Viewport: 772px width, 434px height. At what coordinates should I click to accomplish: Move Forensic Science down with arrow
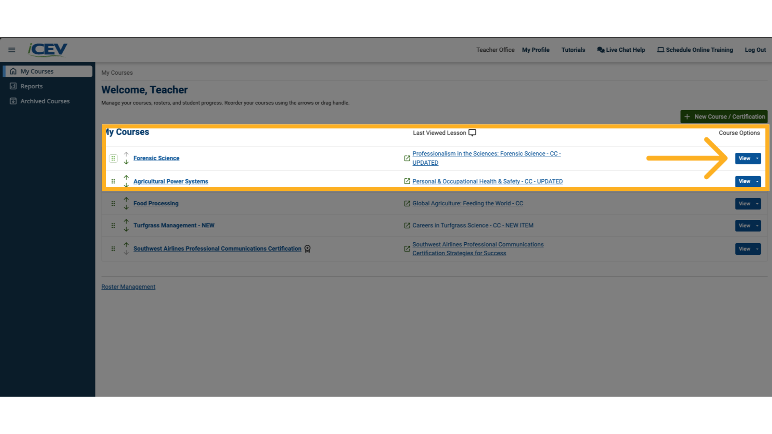(x=126, y=162)
